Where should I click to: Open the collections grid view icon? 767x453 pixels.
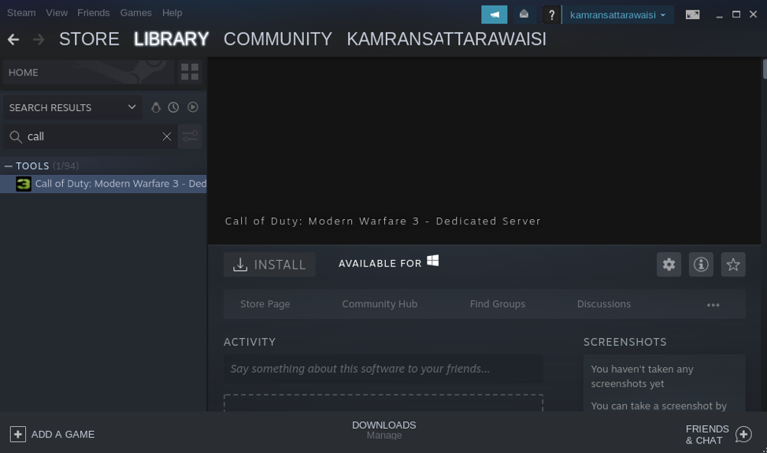point(190,72)
